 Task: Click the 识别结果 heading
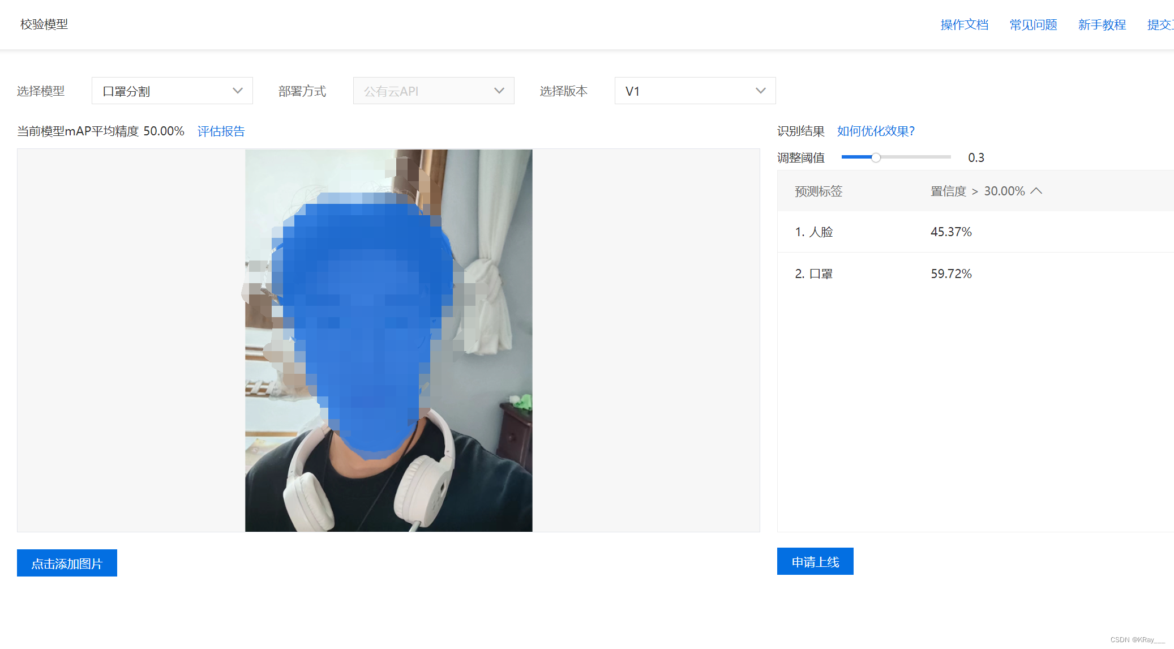click(x=800, y=131)
